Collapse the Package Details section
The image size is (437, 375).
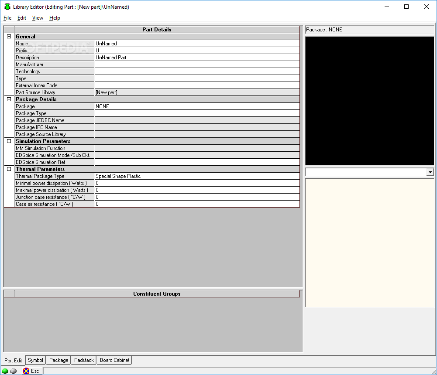coord(9,99)
